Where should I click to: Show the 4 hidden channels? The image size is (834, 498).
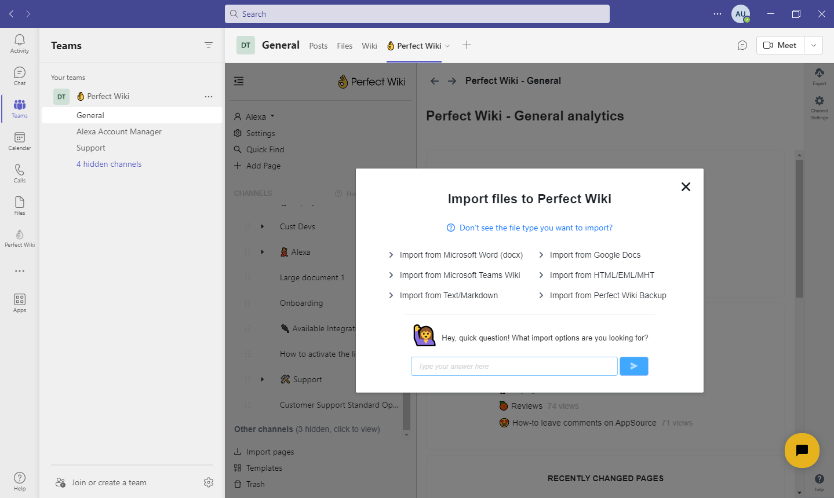pyautogui.click(x=109, y=164)
